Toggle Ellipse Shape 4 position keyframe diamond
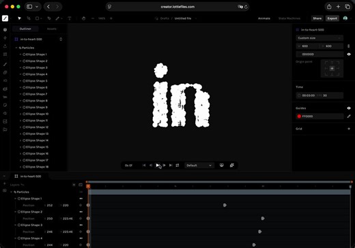355x248 pixels. click(81, 245)
